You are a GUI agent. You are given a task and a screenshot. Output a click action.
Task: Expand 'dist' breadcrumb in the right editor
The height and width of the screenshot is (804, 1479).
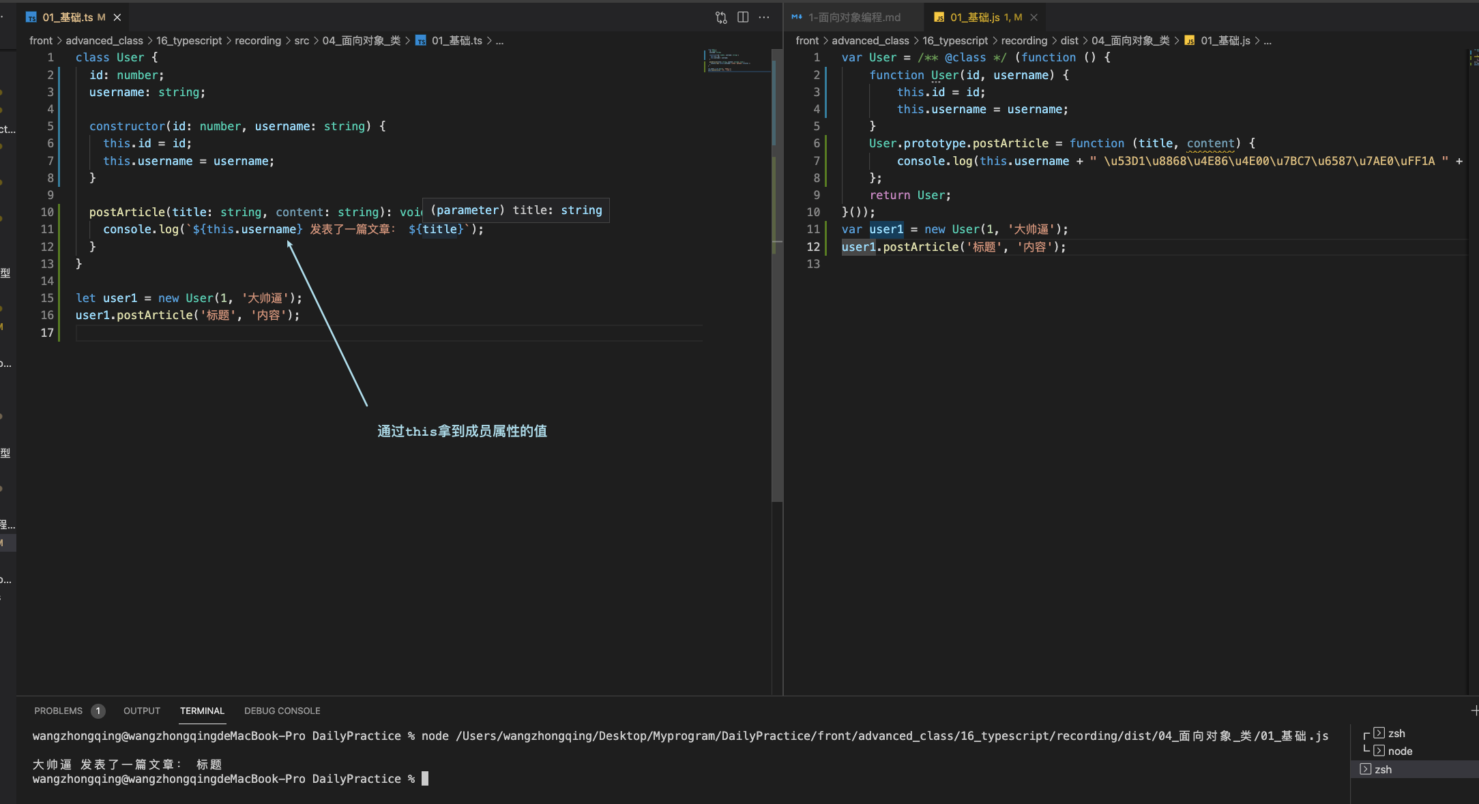pos(1069,40)
